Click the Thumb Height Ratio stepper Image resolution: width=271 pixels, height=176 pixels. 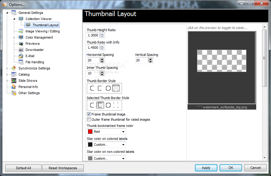[x=102, y=35]
